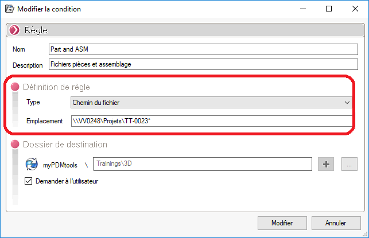Image resolution: width=369 pixels, height=238 pixels.
Task: Open the Type dropdown showing Chemin du fichier
Action: (x=211, y=103)
